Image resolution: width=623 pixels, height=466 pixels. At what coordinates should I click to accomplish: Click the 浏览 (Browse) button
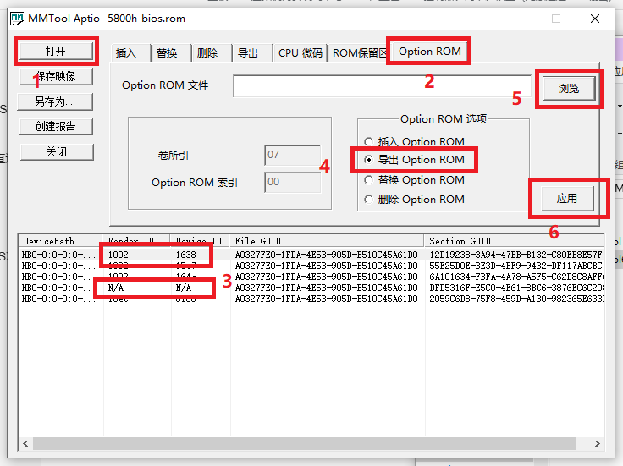coord(569,88)
